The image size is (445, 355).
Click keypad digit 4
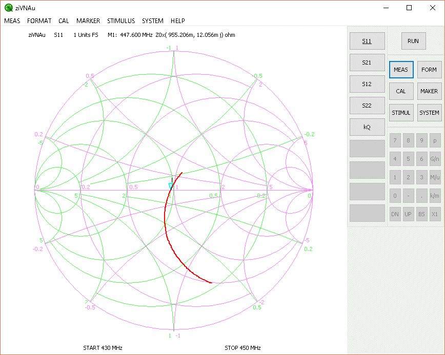tap(395, 159)
